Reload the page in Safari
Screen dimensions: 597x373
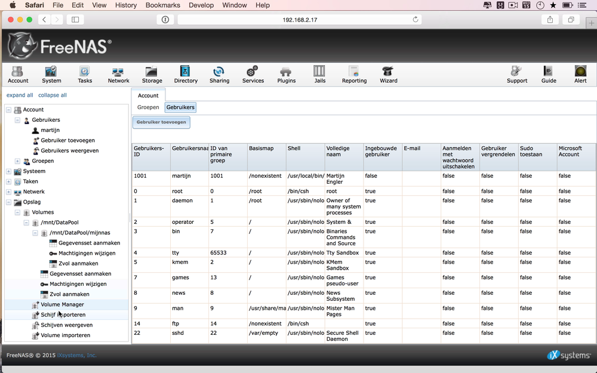click(416, 20)
